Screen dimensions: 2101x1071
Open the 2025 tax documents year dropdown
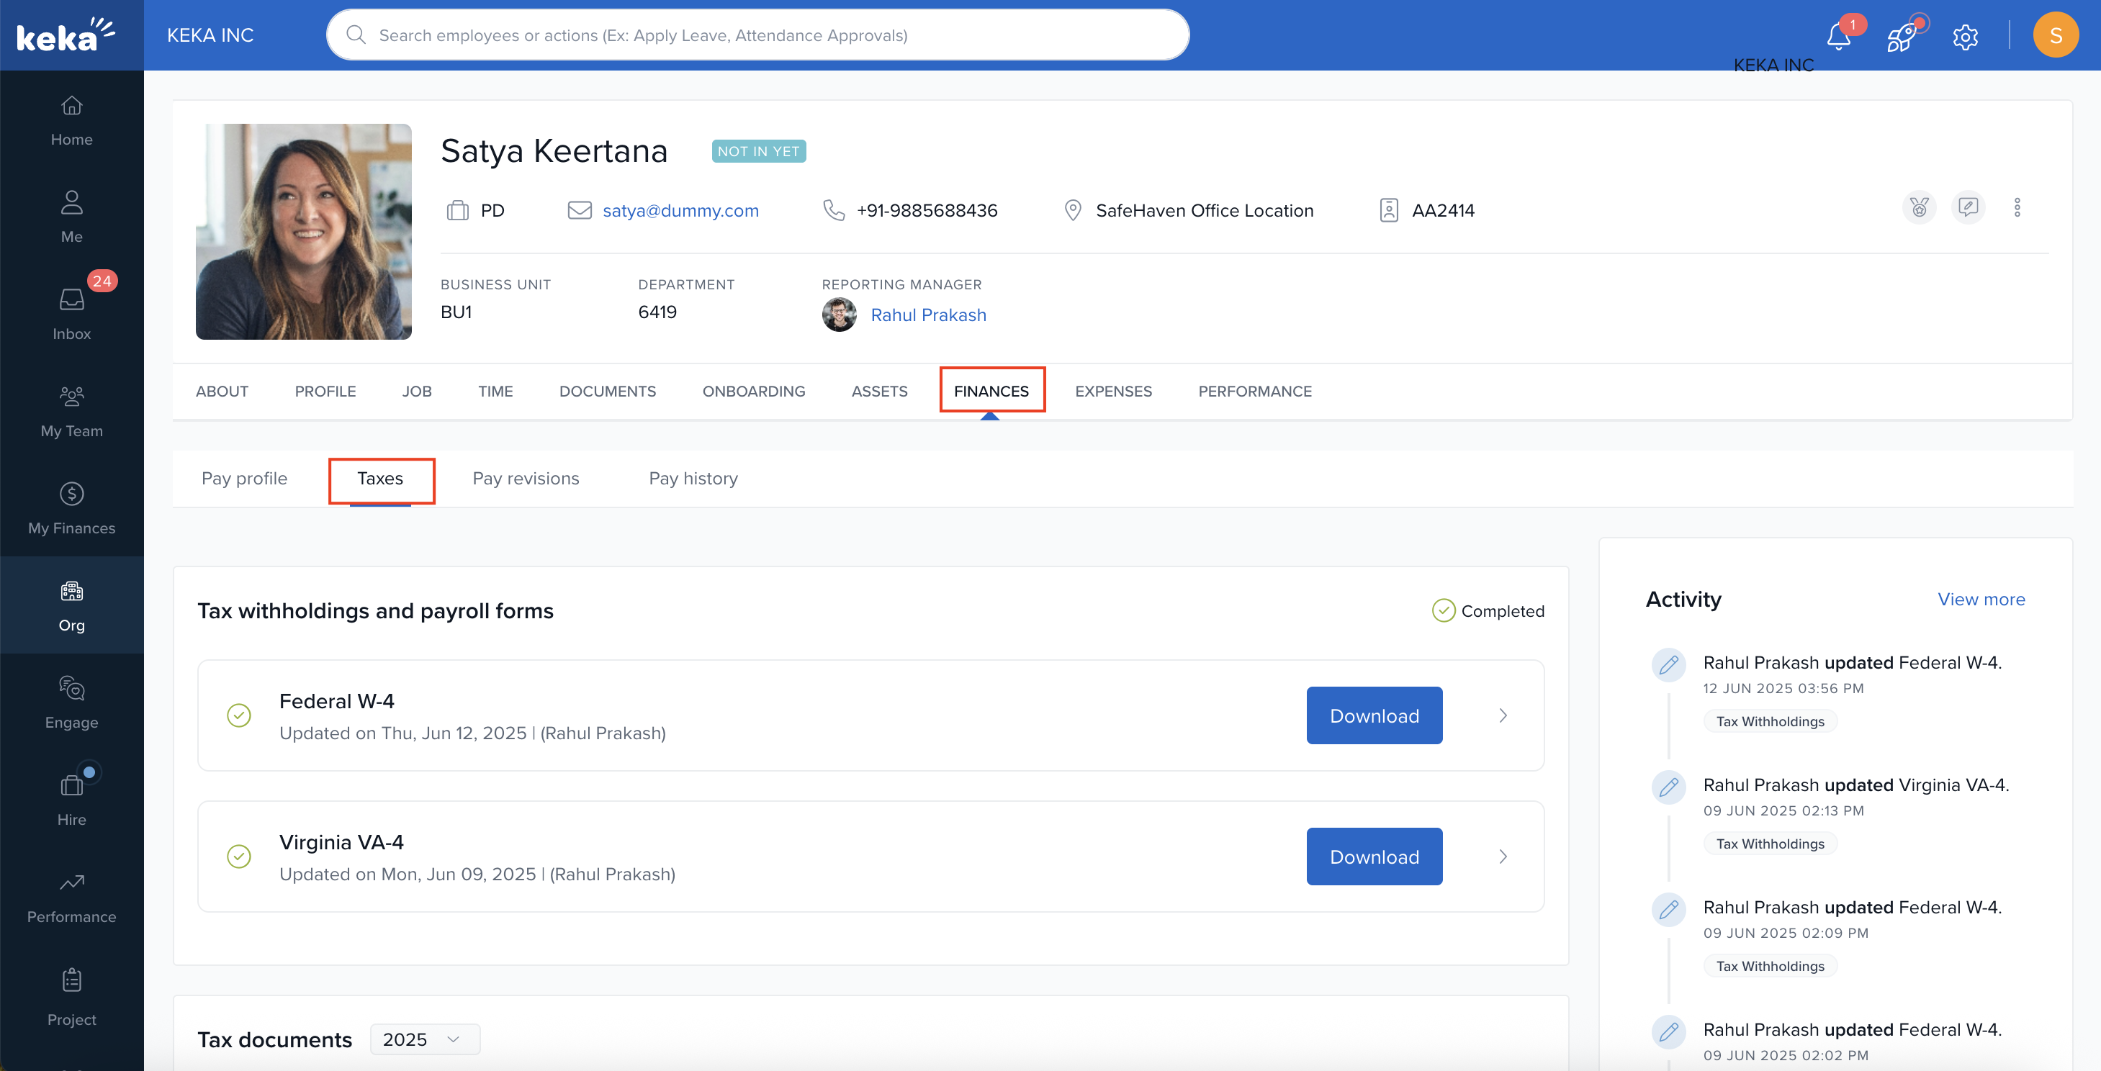[425, 1039]
